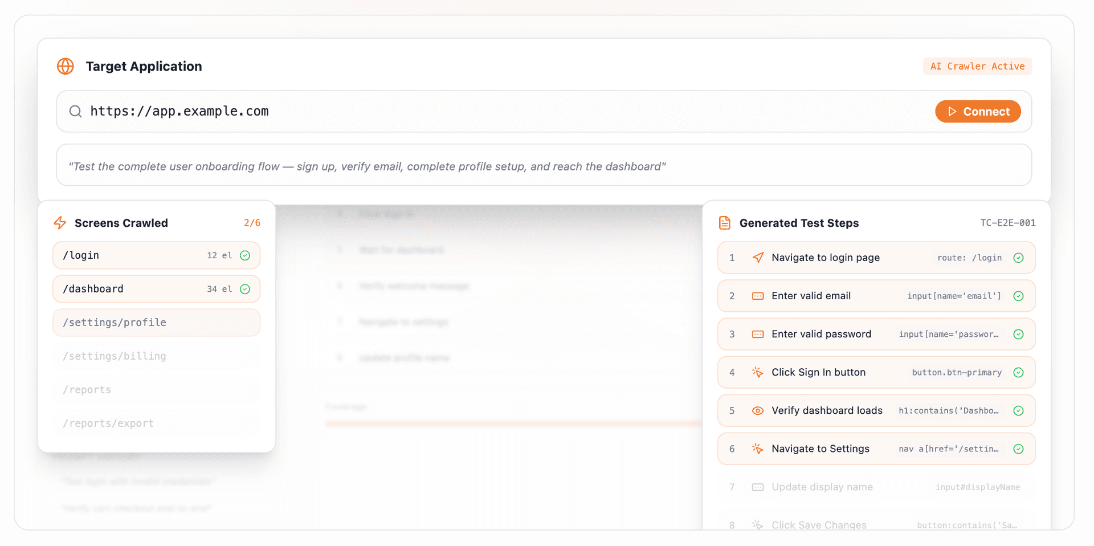Click the input field icon on Enter valid email

click(758, 296)
